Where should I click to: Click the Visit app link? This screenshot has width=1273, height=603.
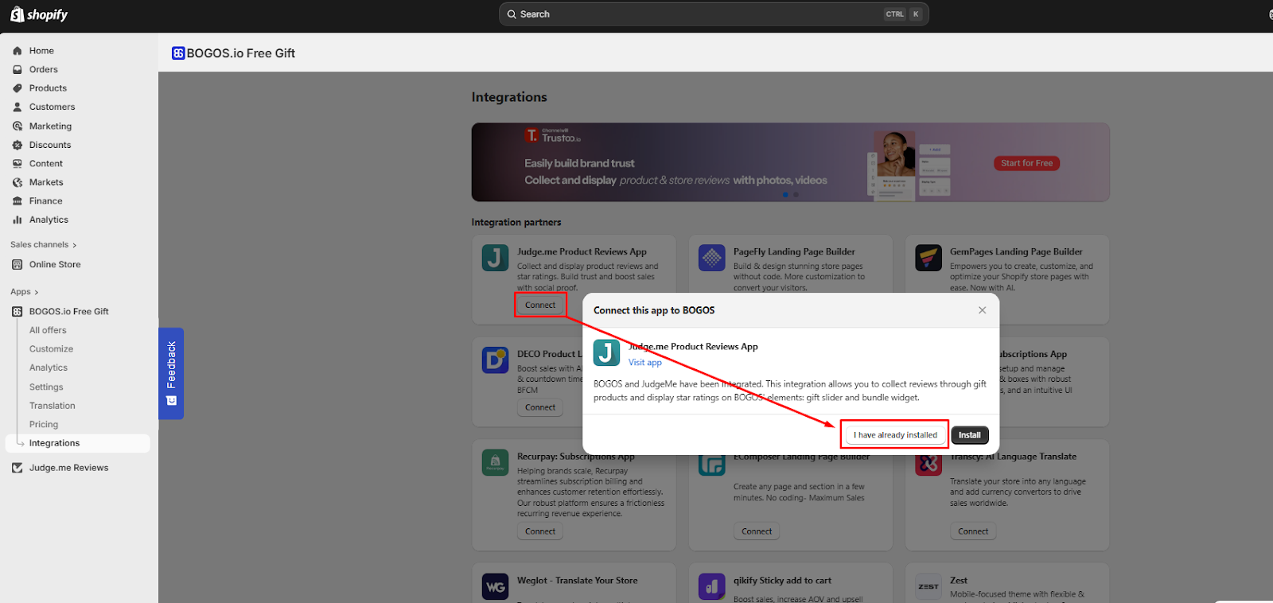point(645,363)
